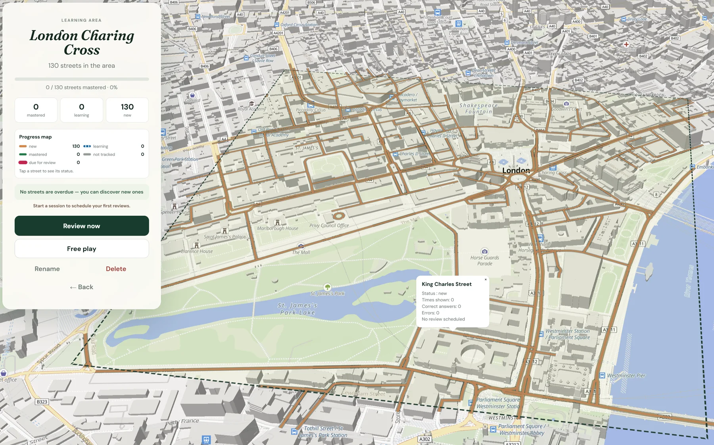
Task: Click the gray not tracked legend swatch
Action: (x=87, y=154)
